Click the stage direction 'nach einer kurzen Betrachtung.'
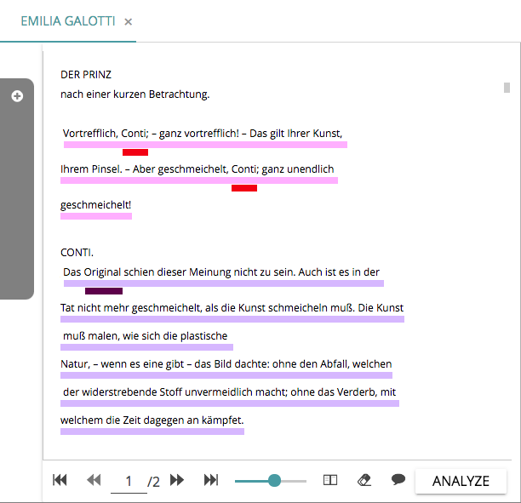 (135, 94)
